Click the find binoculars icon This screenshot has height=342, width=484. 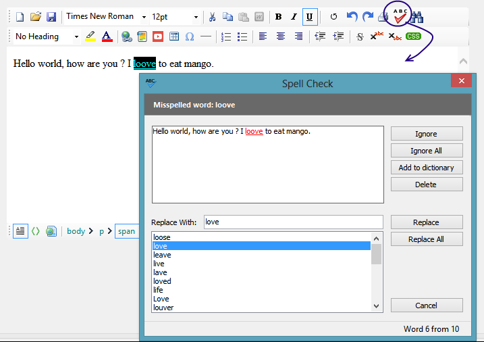417,17
